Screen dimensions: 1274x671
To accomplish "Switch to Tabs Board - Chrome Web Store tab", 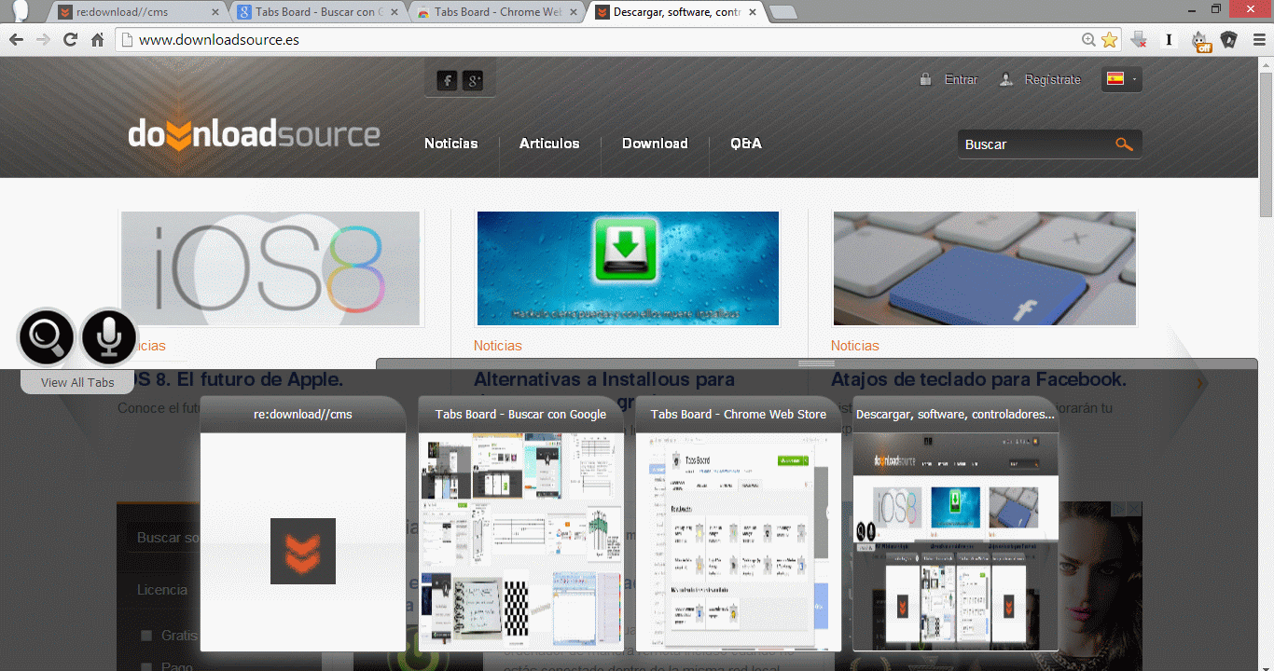I will 495,12.
